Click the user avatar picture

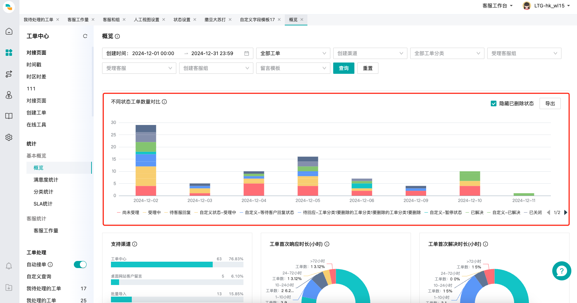[x=527, y=6]
